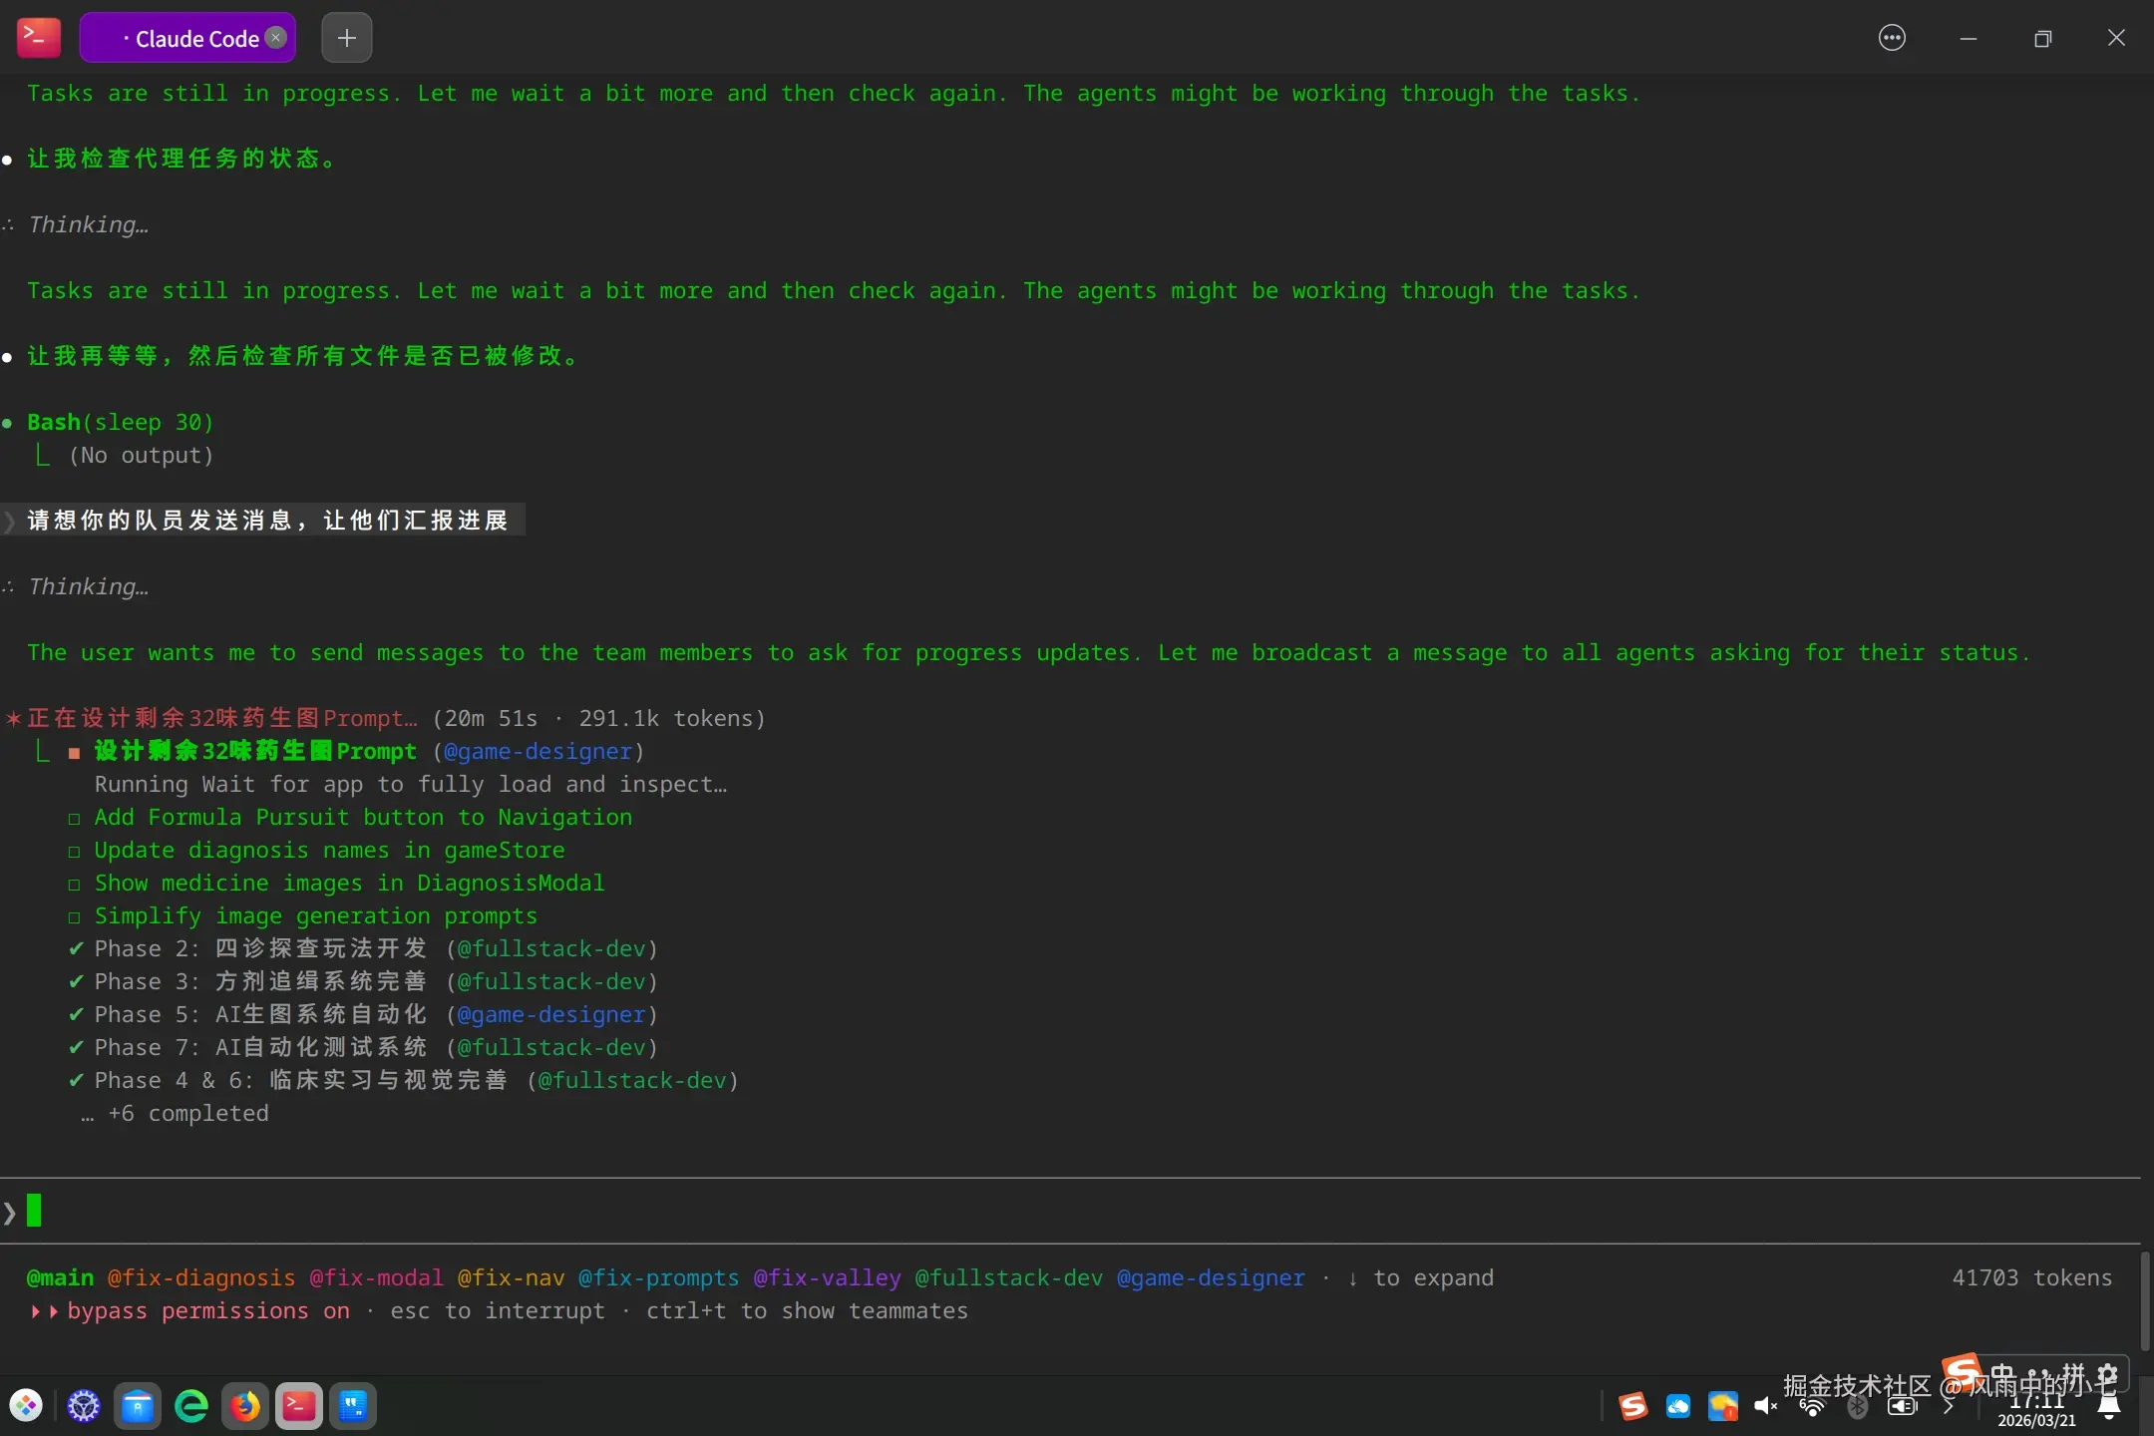Expand the tray overflow arrow in taskbar
2154x1436 pixels.
[x=1948, y=1406]
